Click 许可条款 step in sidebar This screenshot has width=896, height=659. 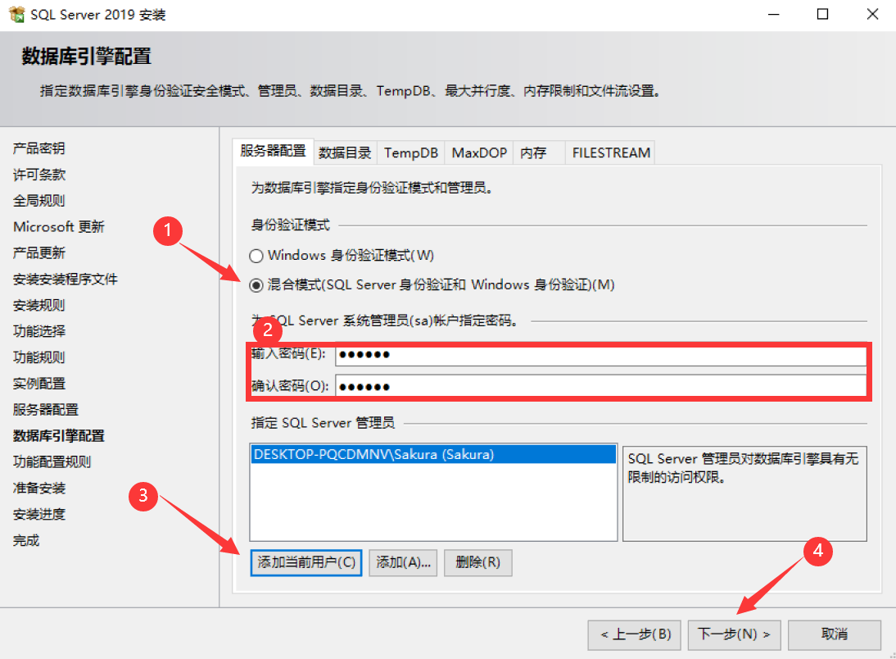click(38, 175)
